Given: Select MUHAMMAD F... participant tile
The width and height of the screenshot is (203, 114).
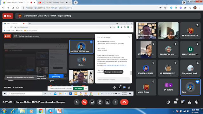Looking at the screenshot, I should pyautogui.click(x=168, y=68).
